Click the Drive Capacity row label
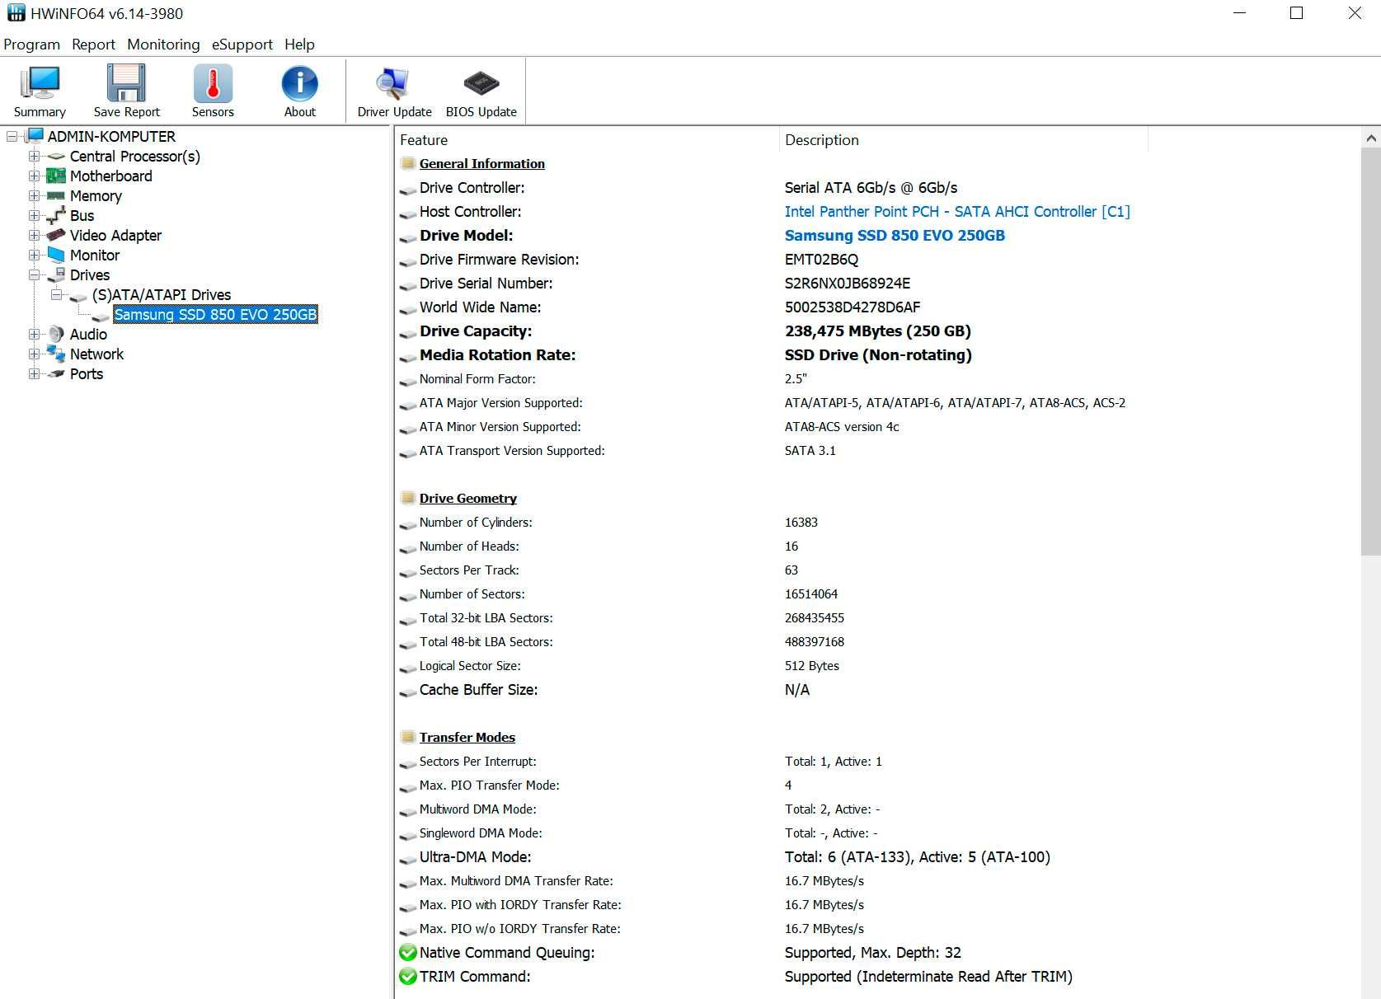This screenshot has width=1381, height=999. coord(476,331)
